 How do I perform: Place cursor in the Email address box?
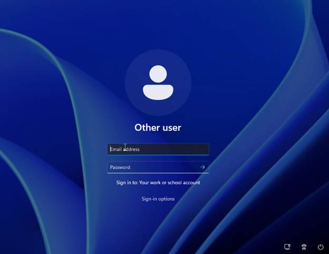click(x=158, y=149)
